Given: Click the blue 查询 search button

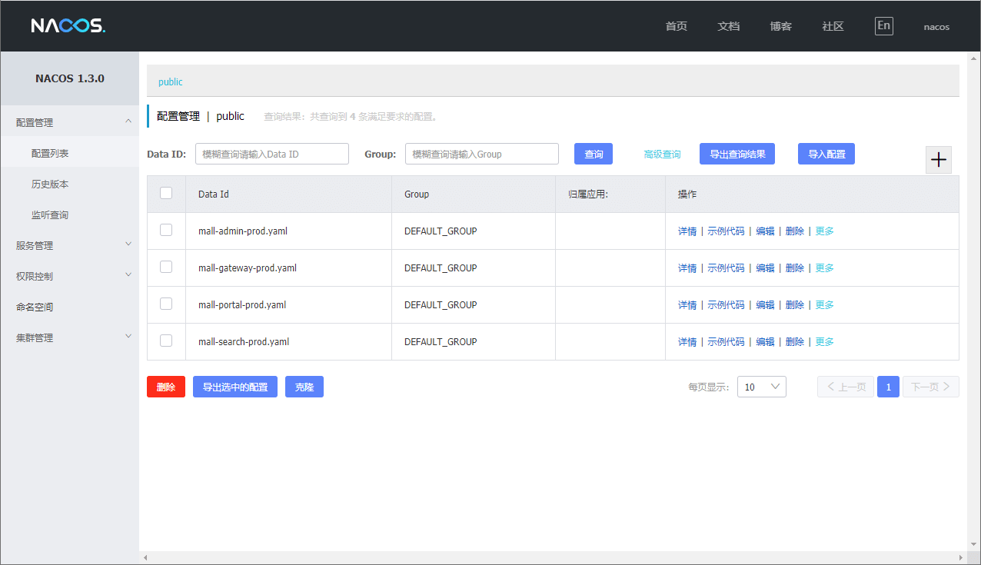Looking at the screenshot, I should click(594, 154).
